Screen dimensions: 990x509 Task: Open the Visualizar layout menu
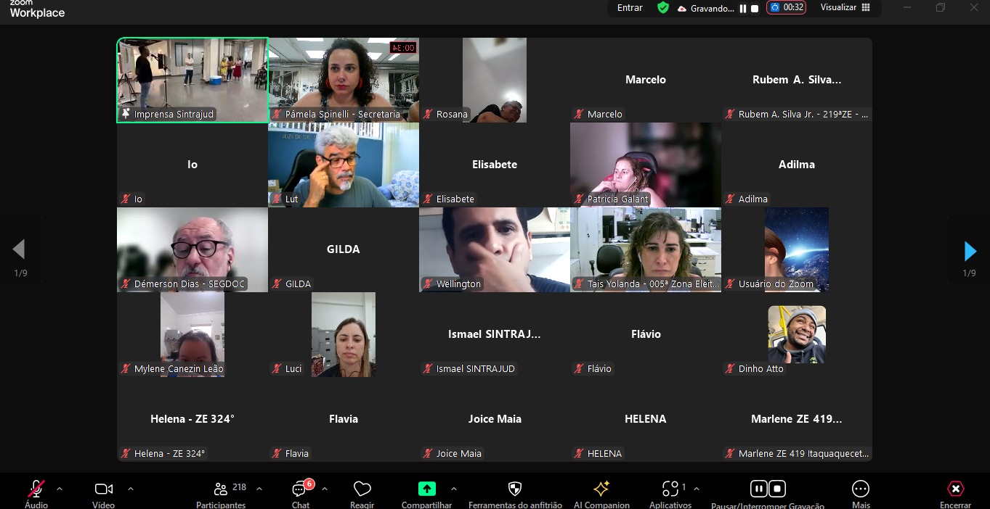pyautogui.click(x=845, y=8)
